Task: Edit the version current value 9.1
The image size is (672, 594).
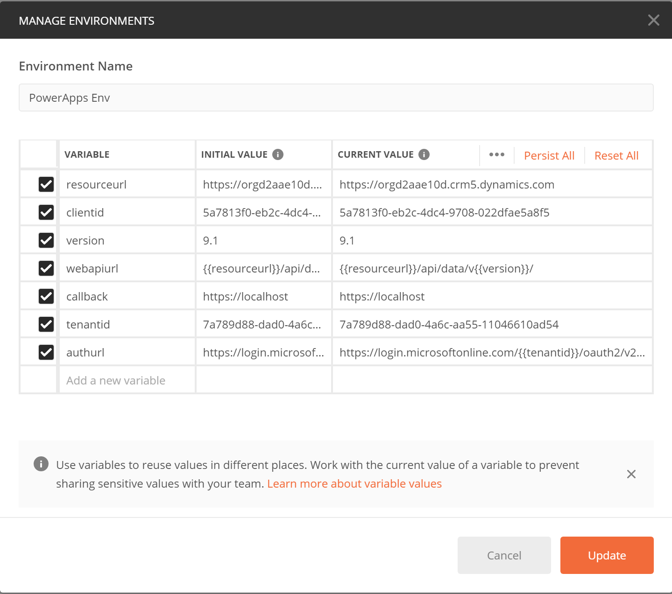Action: pyautogui.click(x=492, y=240)
